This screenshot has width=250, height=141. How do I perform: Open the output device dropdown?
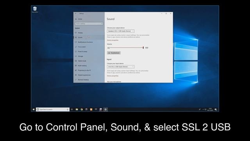[x=121, y=31]
